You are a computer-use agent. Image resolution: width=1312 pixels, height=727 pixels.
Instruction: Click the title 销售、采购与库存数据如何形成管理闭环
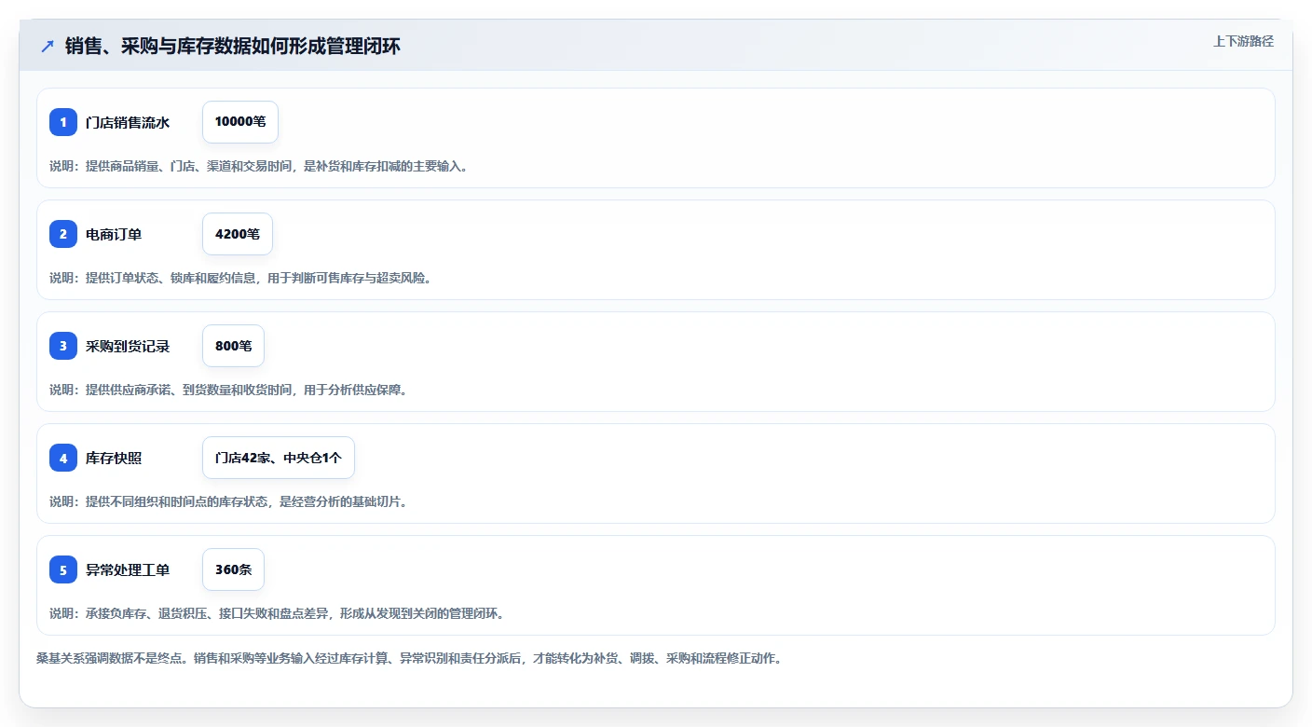point(233,46)
